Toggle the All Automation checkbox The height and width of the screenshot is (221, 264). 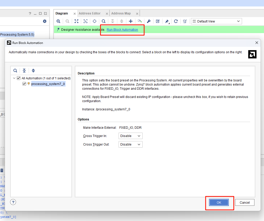coord(19,78)
